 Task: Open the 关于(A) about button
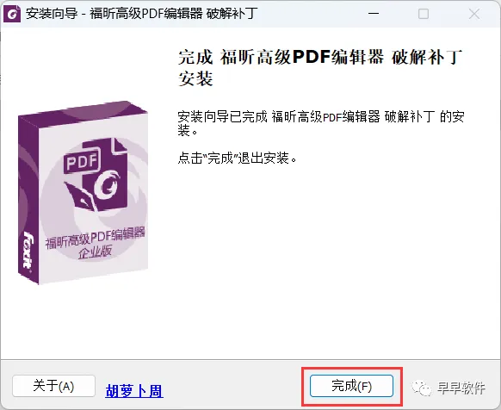(53, 386)
